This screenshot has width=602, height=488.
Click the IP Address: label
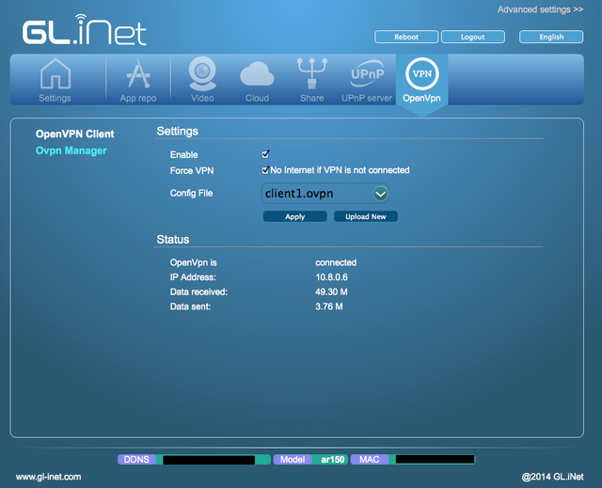pyautogui.click(x=193, y=277)
